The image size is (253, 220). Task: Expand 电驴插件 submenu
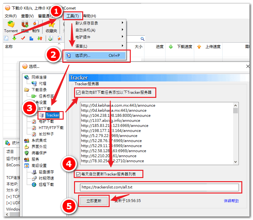(95, 37)
